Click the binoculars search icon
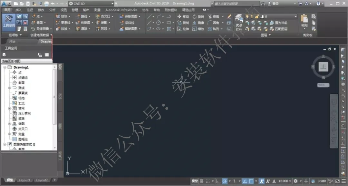 coord(263,4)
